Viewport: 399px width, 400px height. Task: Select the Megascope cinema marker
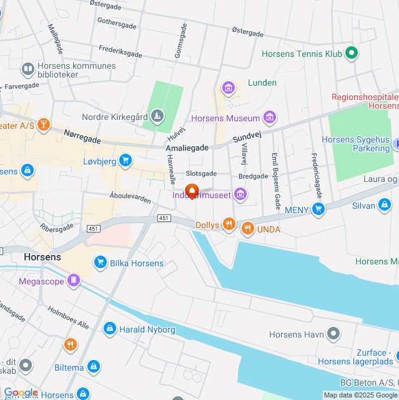tap(74, 281)
